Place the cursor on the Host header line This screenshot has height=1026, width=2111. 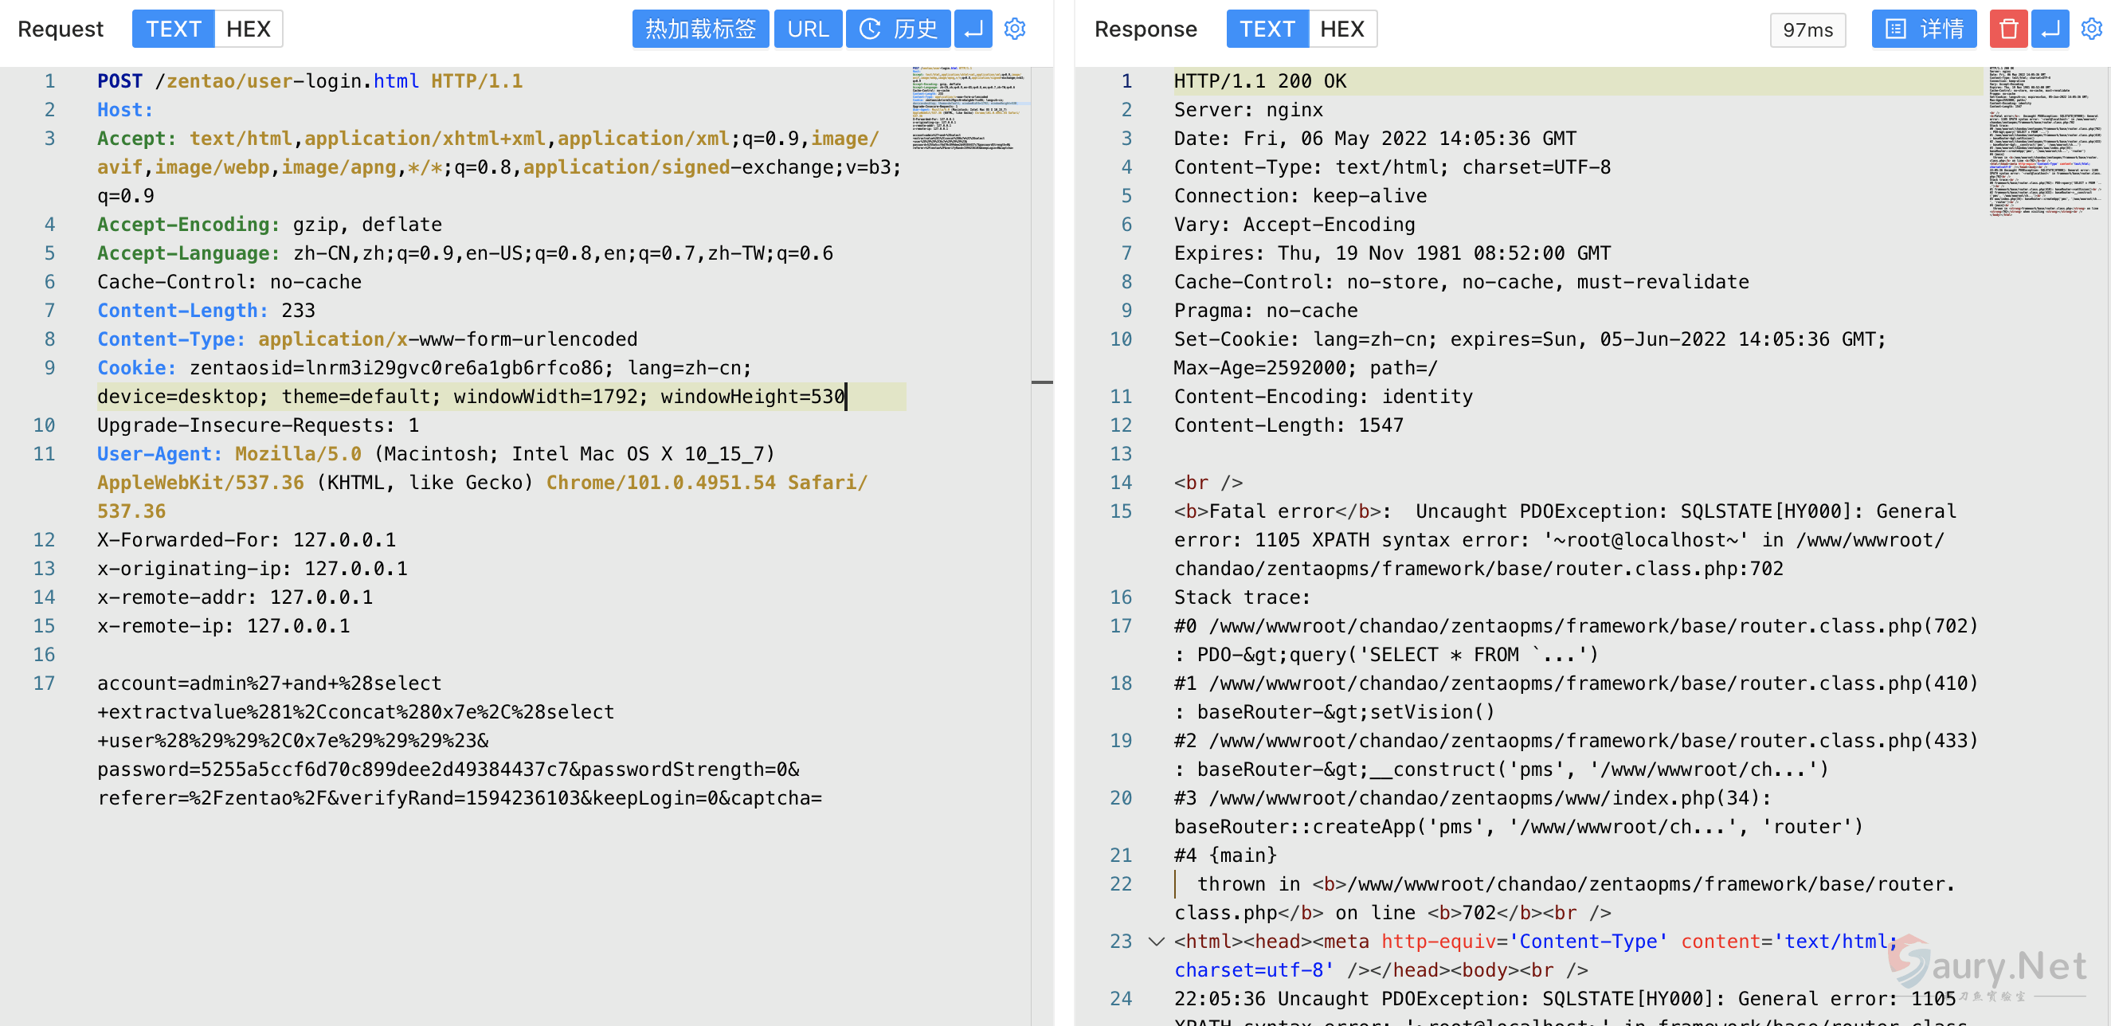pyautogui.click(x=124, y=110)
